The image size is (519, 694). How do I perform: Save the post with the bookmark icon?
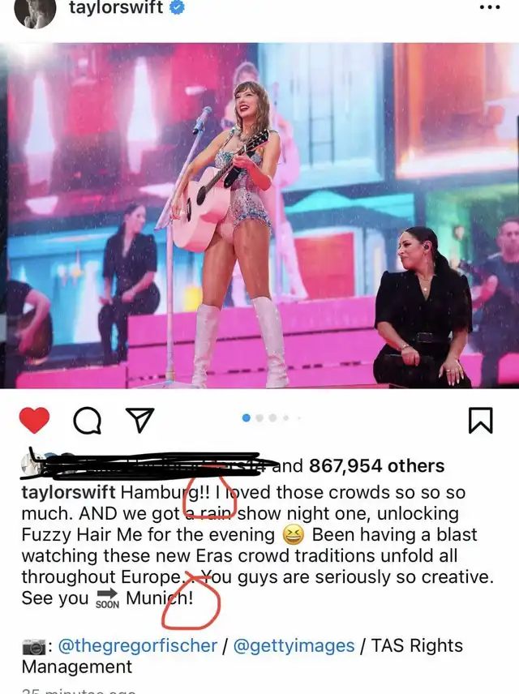coord(480,420)
